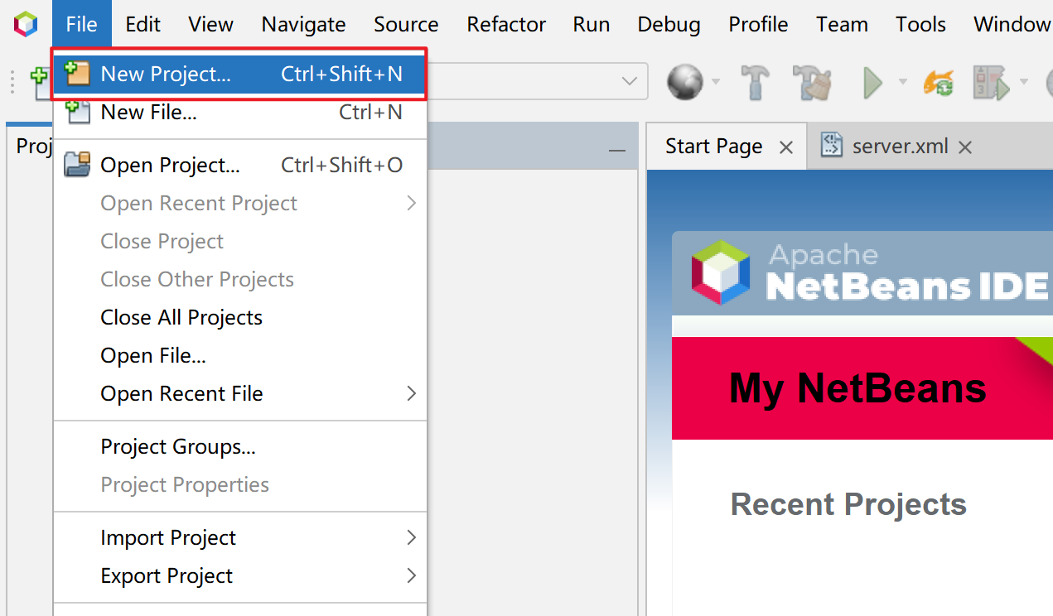Open the Debug menu
Screen dimensions: 1053x616
click(669, 24)
